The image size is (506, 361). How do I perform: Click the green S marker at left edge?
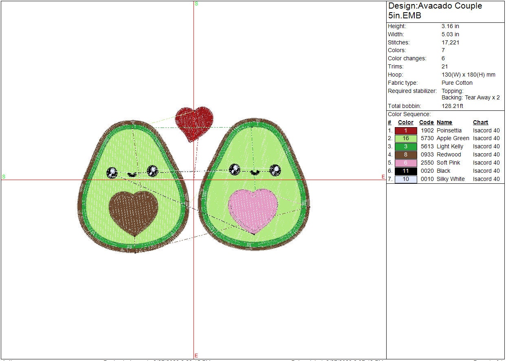tap(4, 177)
